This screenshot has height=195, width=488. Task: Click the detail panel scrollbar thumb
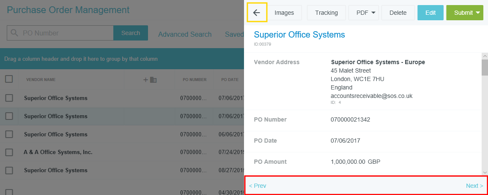(x=485, y=67)
